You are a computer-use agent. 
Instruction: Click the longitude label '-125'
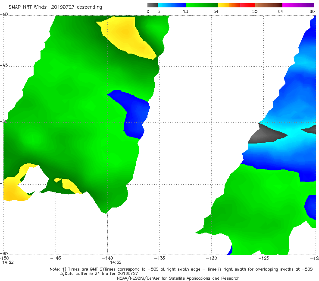point(263,258)
